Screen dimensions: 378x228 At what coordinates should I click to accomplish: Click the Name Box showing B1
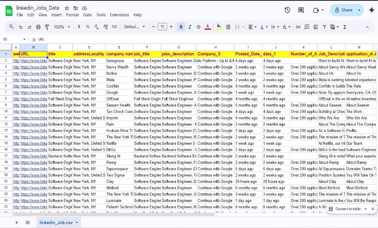point(14,39)
